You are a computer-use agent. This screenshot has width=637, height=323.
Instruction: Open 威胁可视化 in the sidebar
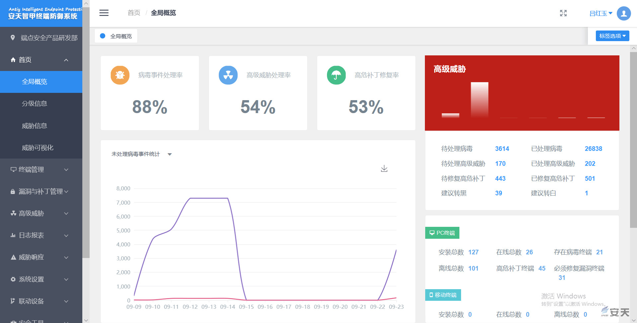38,148
